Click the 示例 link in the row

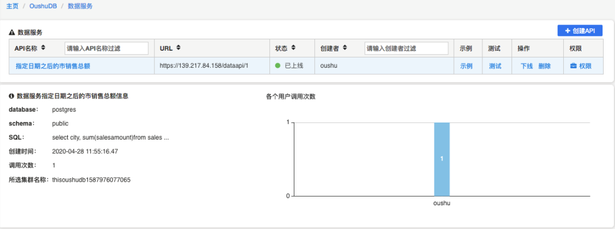466,66
